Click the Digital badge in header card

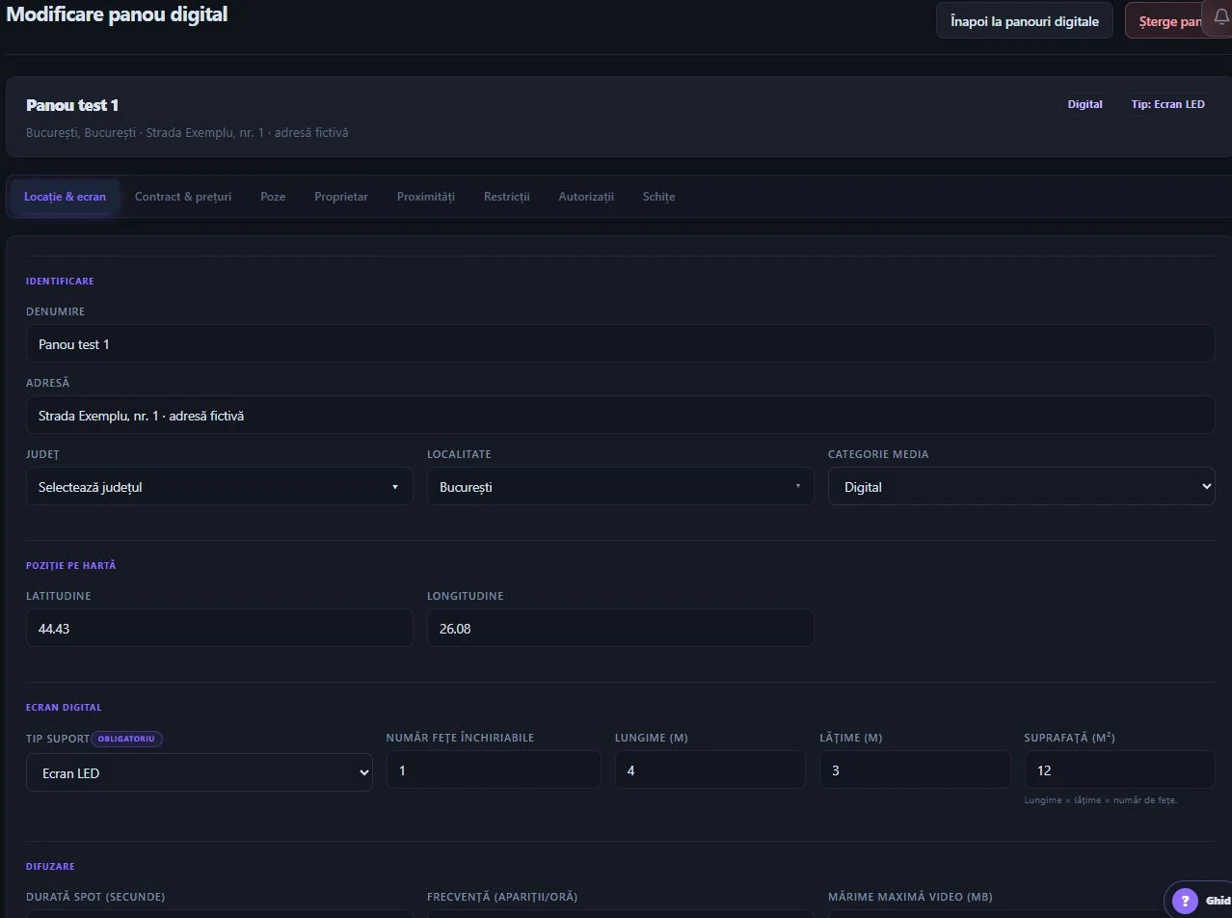pyautogui.click(x=1085, y=104)
